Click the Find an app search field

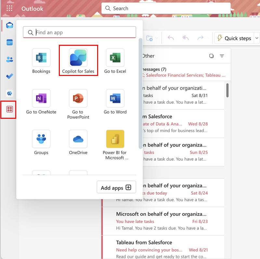(79, 32)
